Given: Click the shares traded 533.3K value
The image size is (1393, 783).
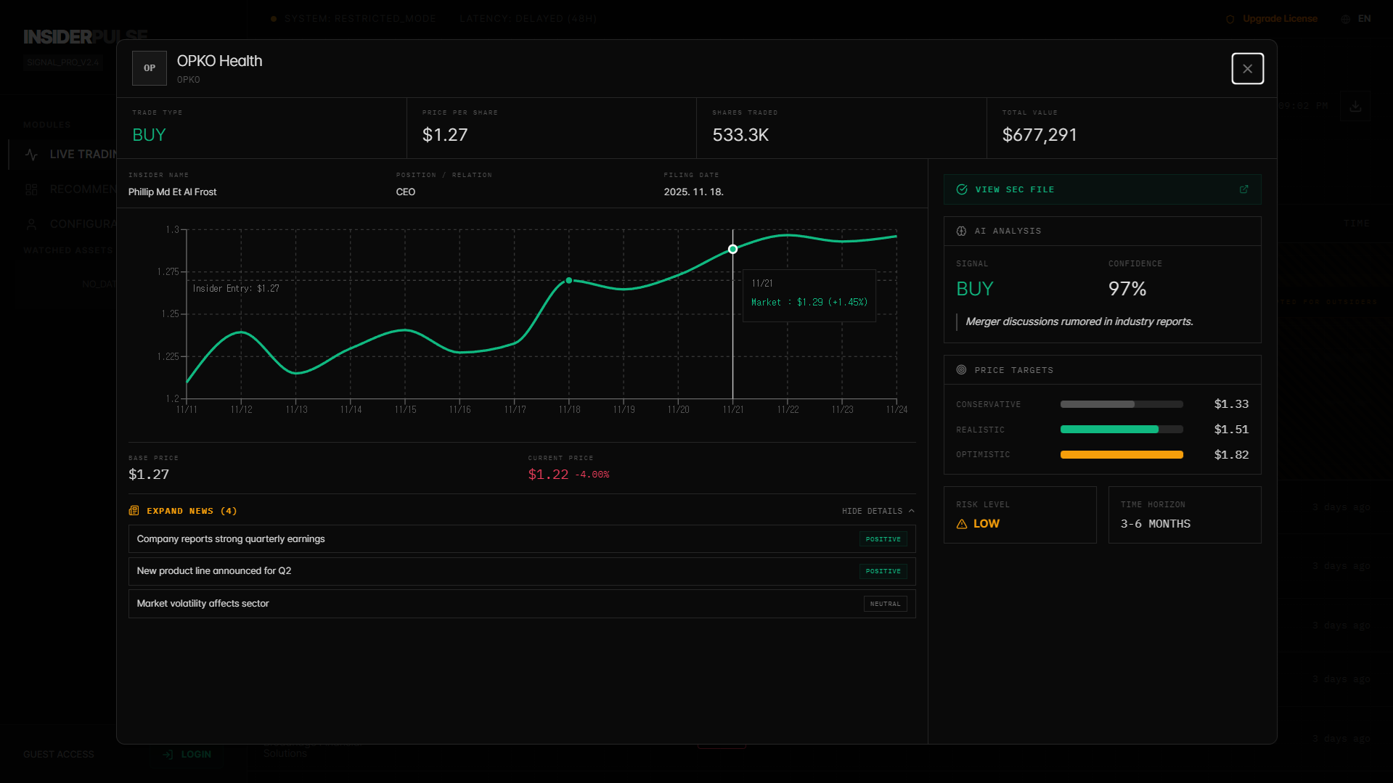Looking at the screenshot, I should [740, 135].
